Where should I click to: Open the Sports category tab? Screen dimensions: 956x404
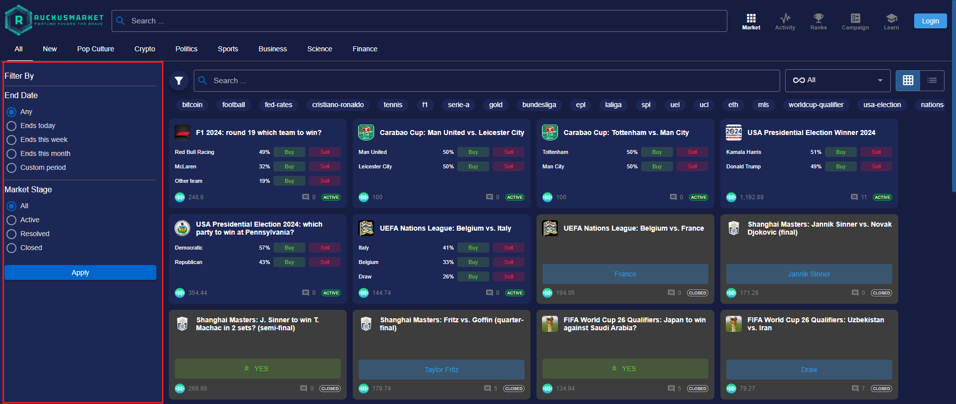(x=228, y=49)
